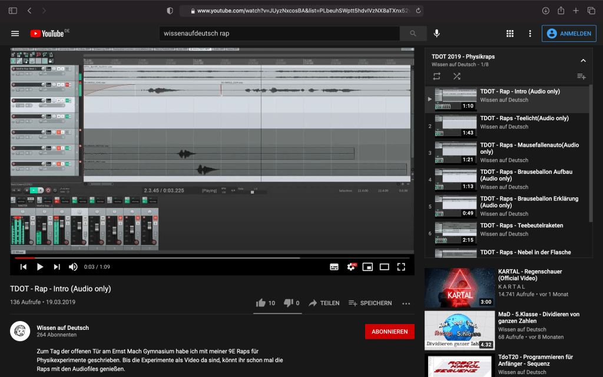Seek on the video progress bar
Image resolution: width=603 pixels, height=377 pixels.
click(212, 258)
